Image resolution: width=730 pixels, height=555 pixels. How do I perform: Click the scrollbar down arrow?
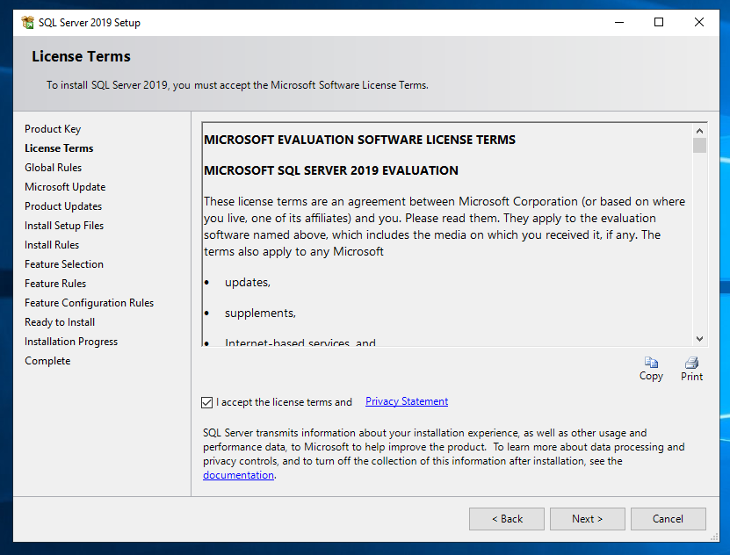(x=699, y=337)
